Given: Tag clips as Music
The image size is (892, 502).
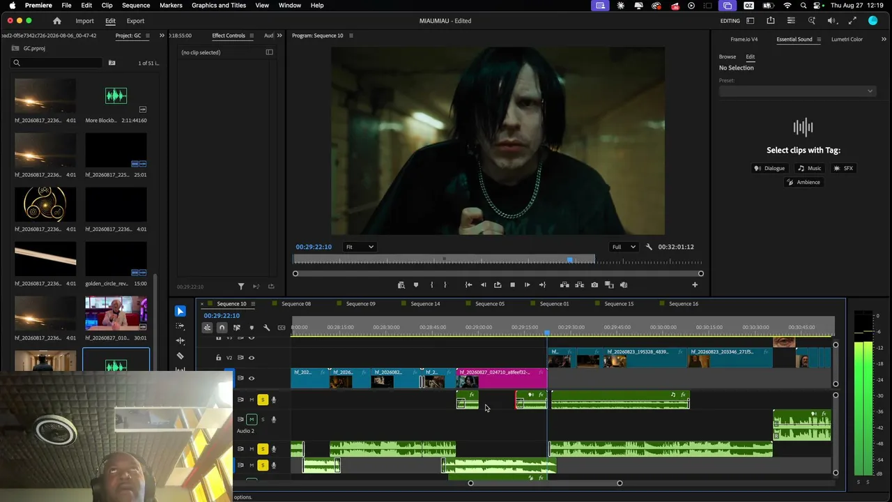Looking at the screenshot, I should [x=810, y=168].
